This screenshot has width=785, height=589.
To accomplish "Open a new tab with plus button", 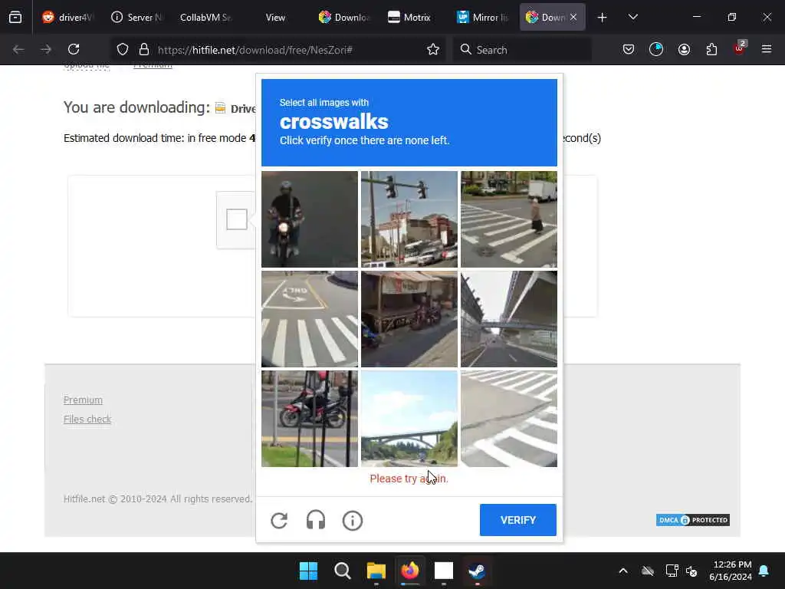I will pyautogui.click(x=603, y=18).
